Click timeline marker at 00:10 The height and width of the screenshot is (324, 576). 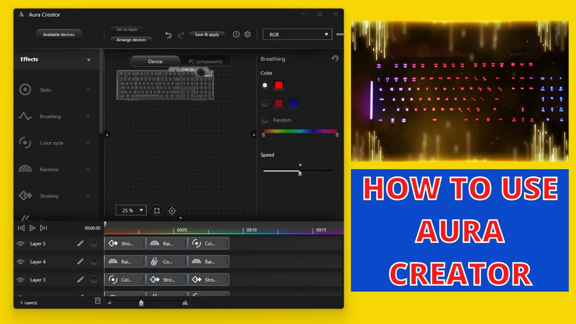252,230
